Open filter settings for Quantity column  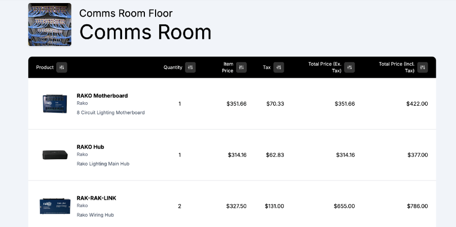pyautogui.click(x=190, y=67)
